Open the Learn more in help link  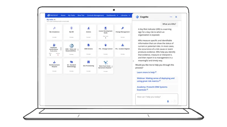(146, 72)
